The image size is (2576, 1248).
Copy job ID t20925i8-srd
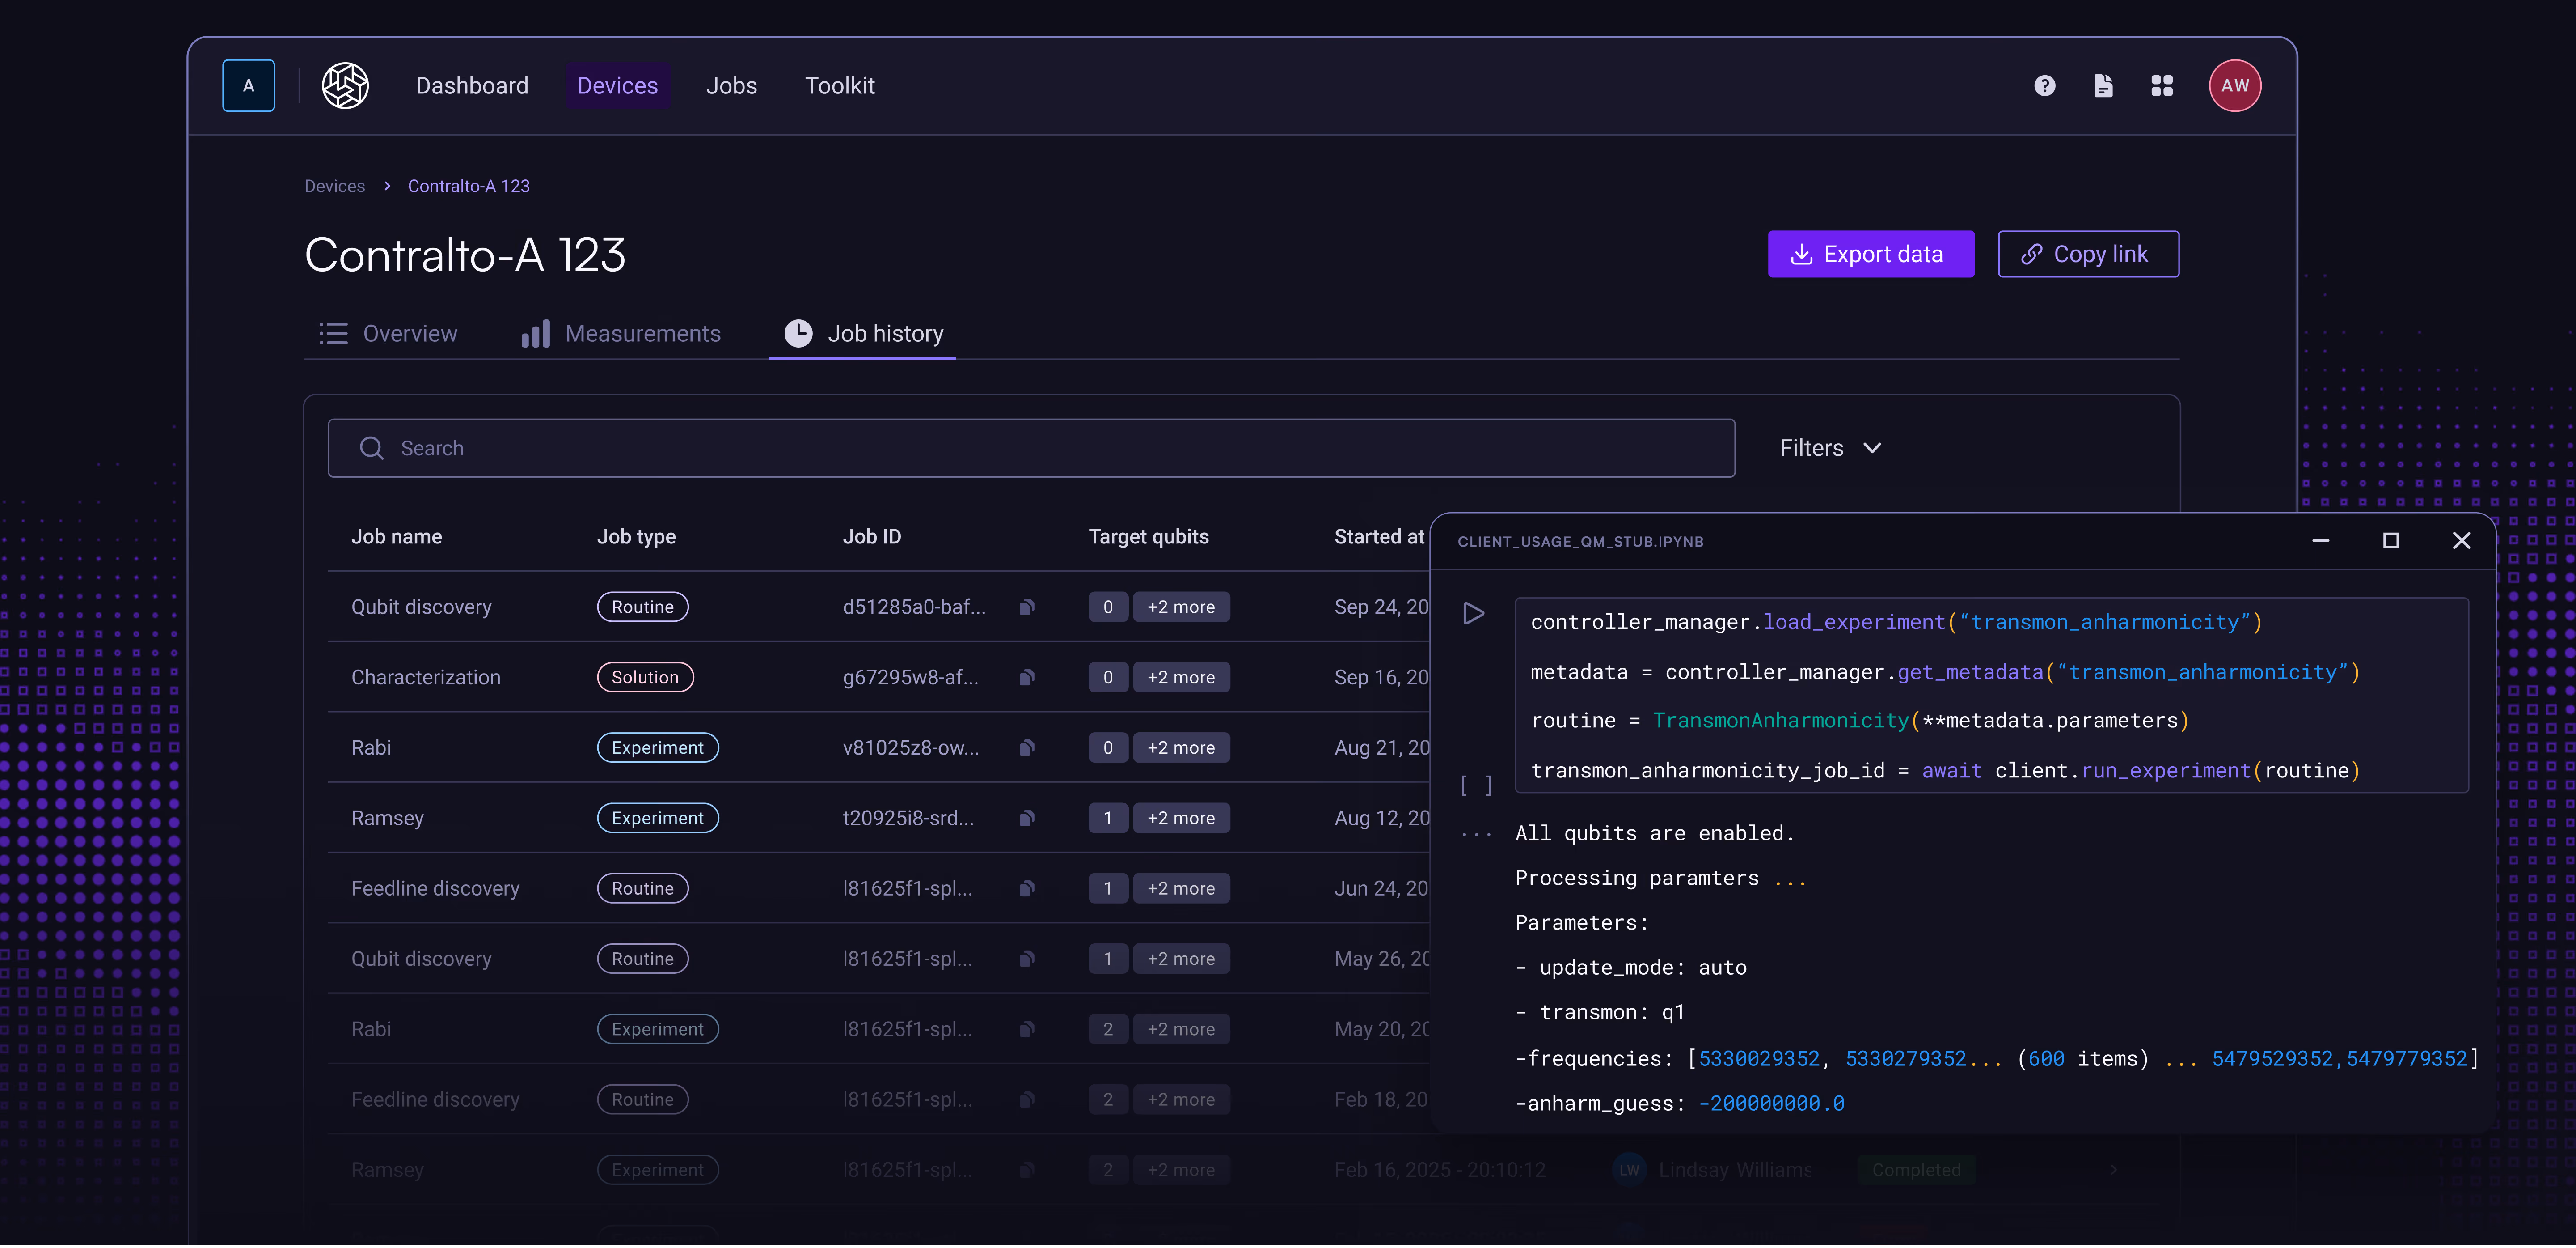coord(1026,819)
